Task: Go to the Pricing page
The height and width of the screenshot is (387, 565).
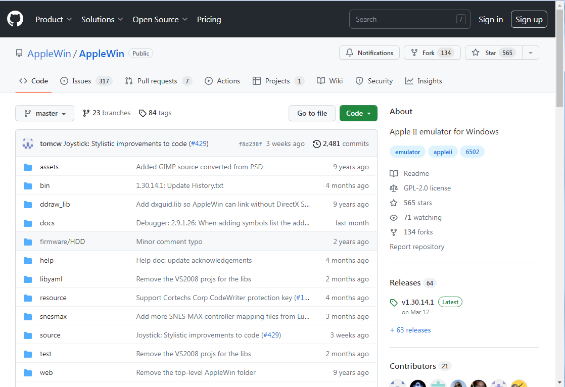Action: [209, 20]
